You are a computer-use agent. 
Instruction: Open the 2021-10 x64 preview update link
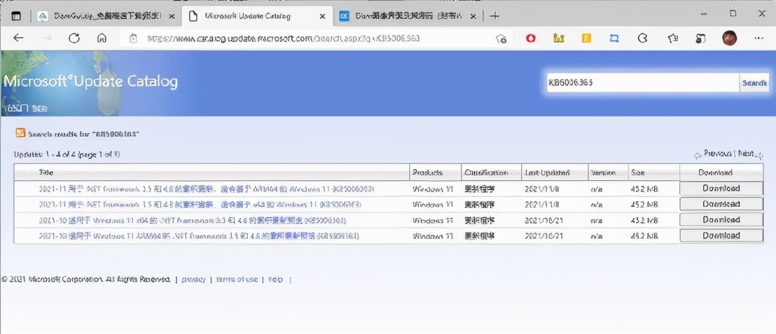pyautogui.click(x=193, y=220)
